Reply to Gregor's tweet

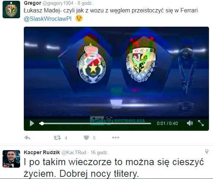coord(27,138)
